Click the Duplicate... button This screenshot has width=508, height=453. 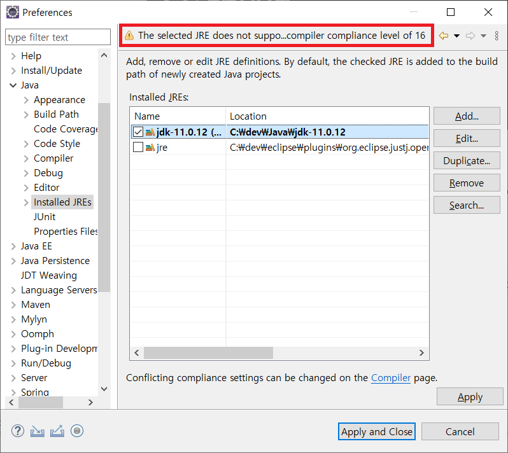[x=467, y=160]
